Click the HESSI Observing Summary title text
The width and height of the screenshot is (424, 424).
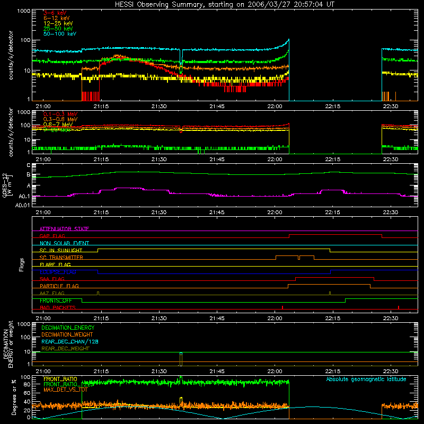(224, 4)
